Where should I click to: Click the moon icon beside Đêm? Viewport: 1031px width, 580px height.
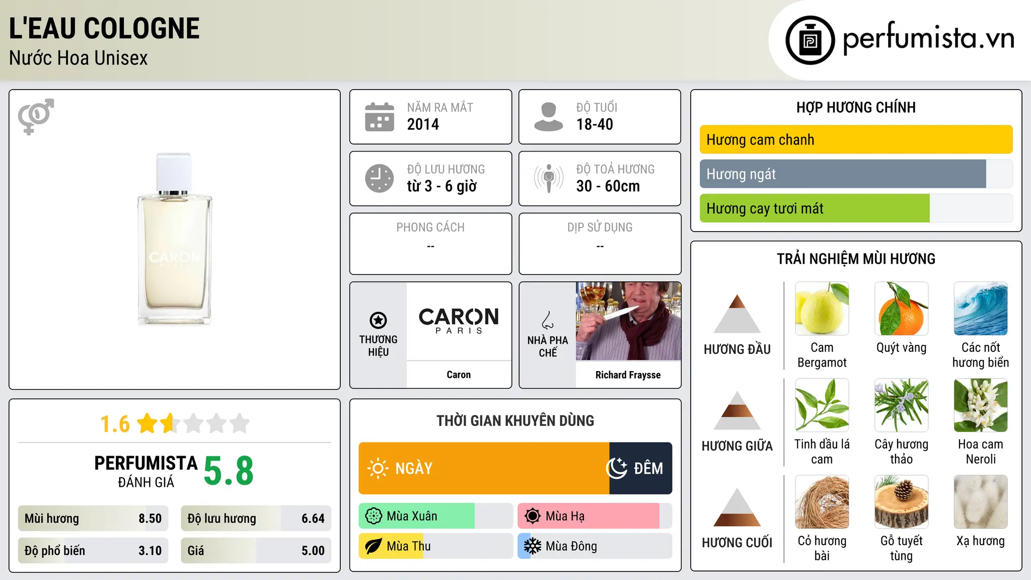(617, 468)
